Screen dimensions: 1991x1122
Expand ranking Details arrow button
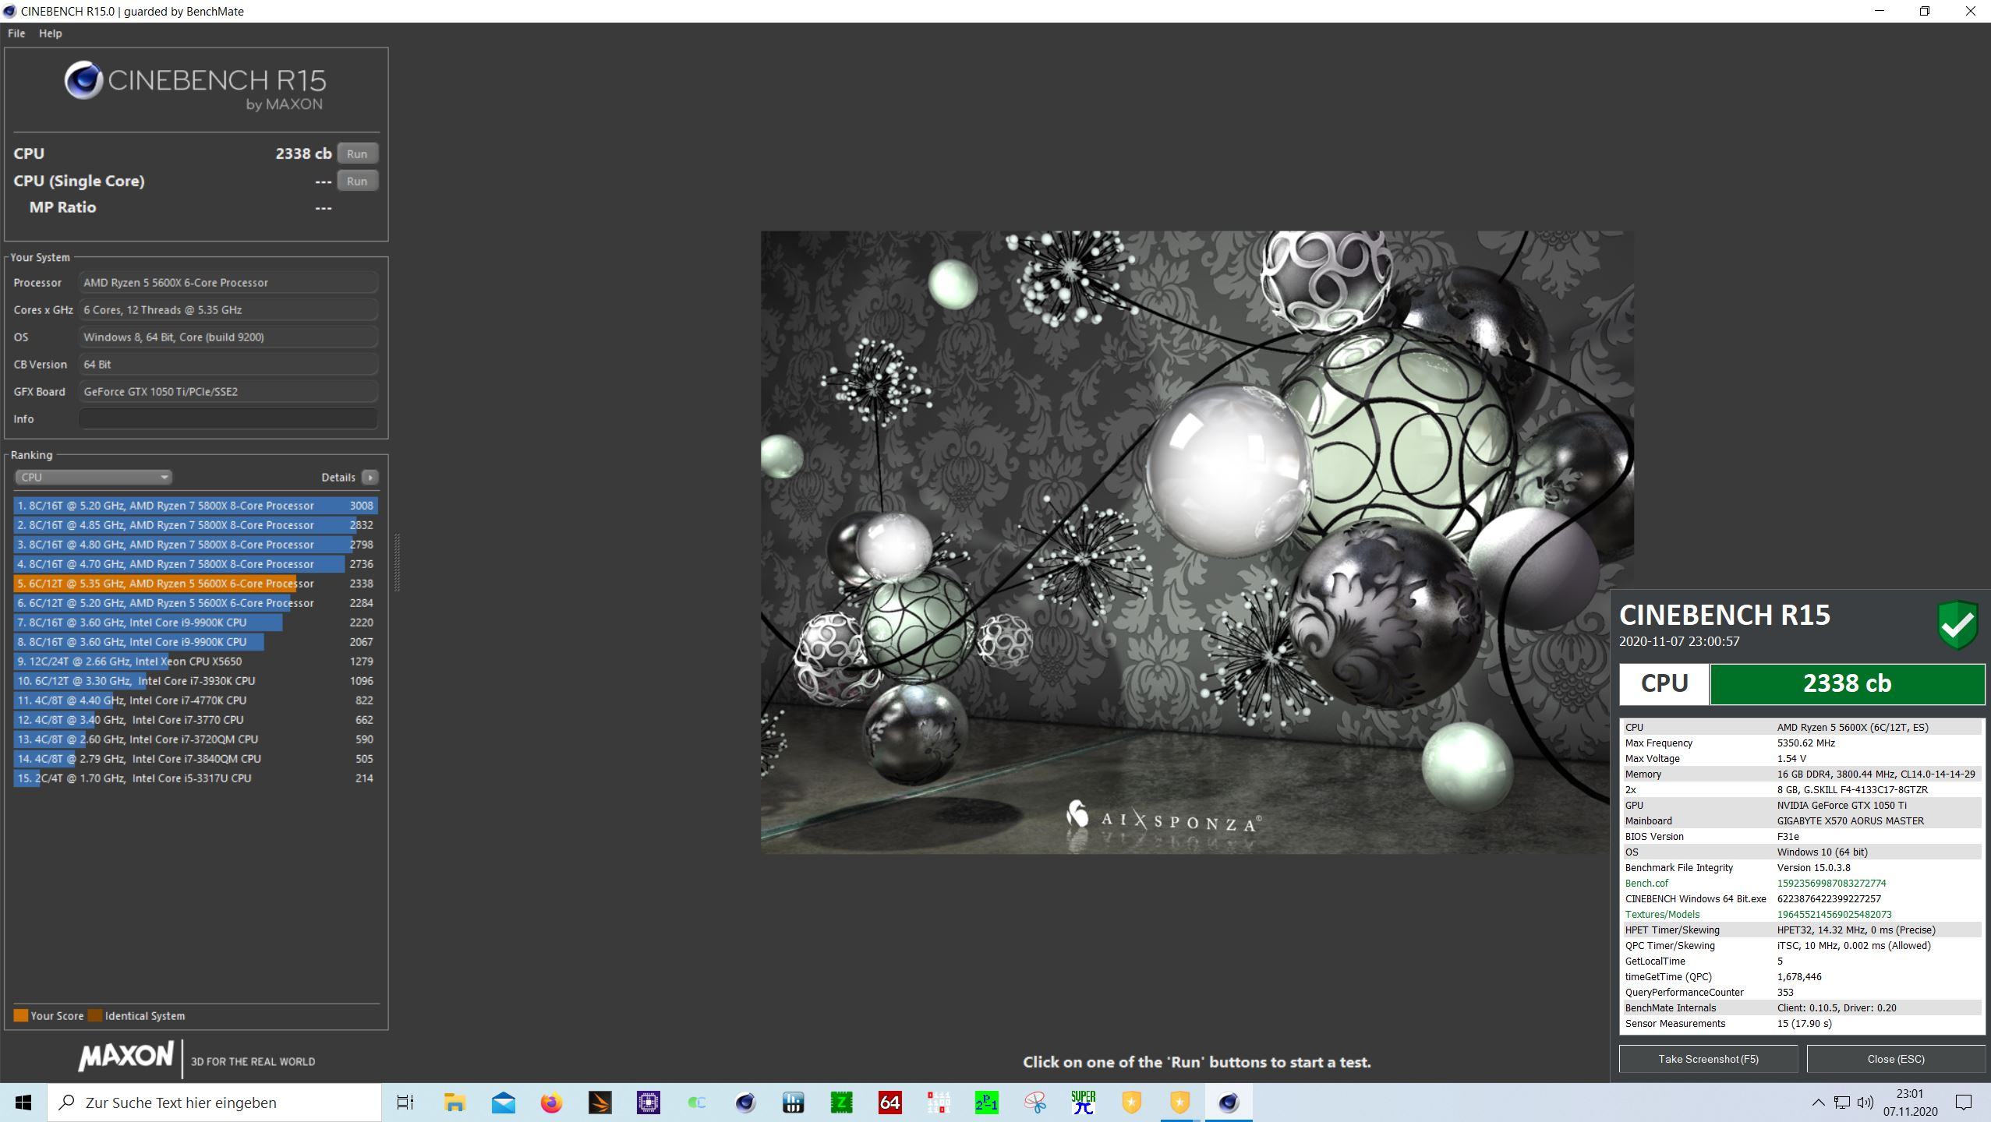coord(370,477)
